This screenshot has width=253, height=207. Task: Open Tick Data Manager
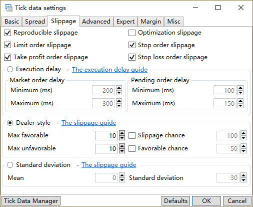31,200
